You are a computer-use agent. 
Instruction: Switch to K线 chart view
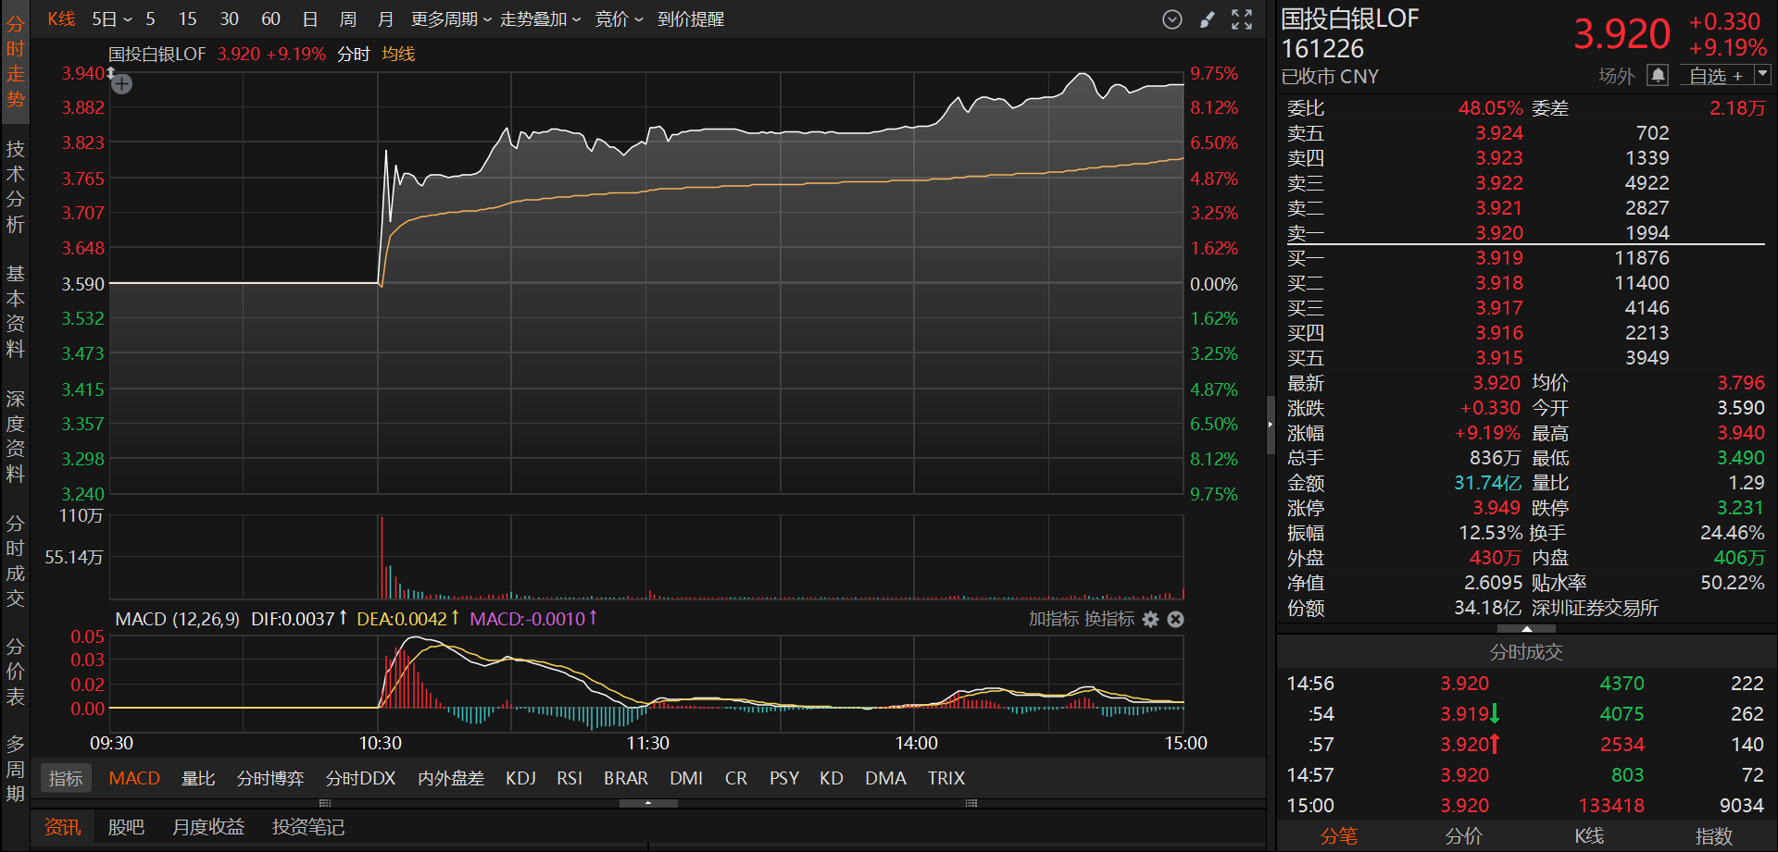click(61, 19)
